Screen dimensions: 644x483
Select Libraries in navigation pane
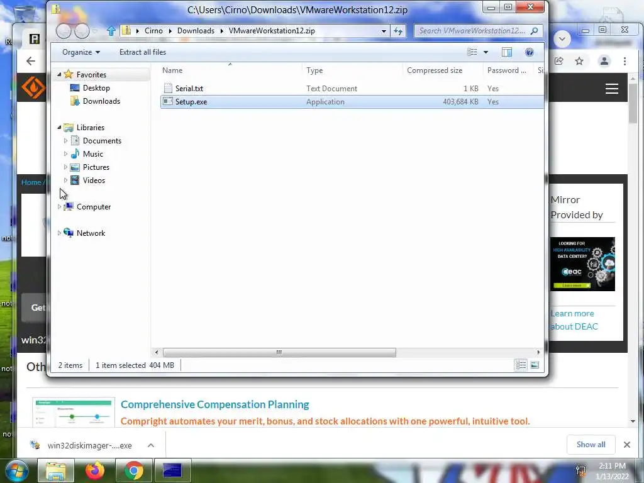(x=91, y=127)
